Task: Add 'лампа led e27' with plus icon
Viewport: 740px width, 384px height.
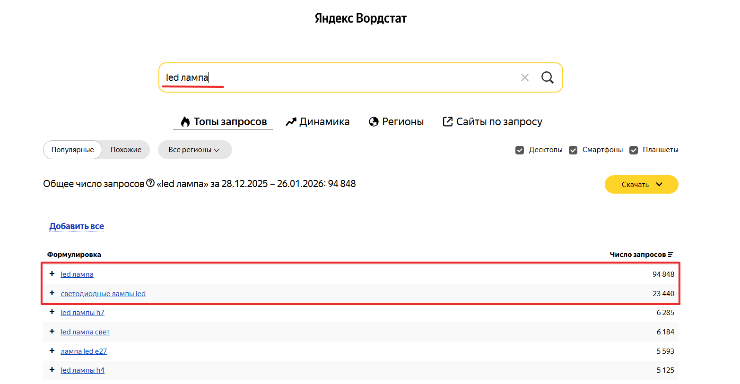Action: pyautogui.click(x=52, y=351)
